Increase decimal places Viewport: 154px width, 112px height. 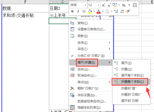116,11
